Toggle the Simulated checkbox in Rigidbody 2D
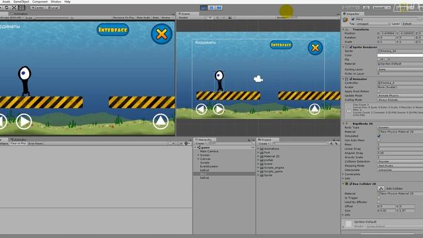 379,136
